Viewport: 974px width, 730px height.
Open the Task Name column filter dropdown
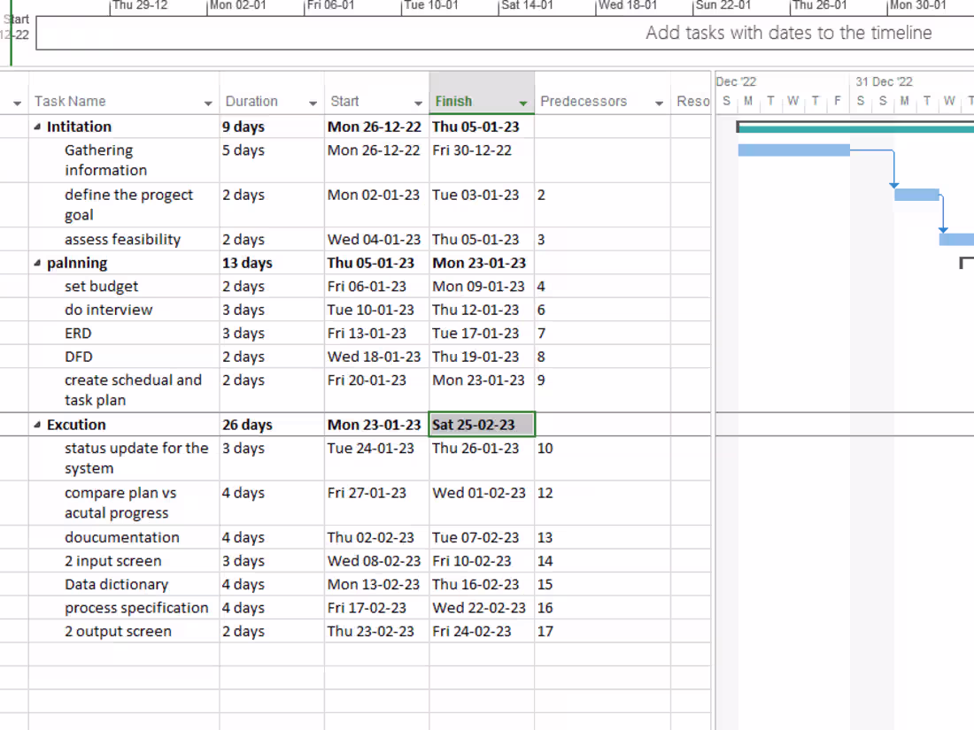(208, 103)
